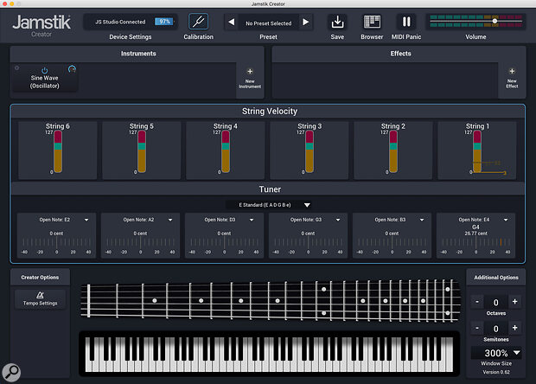Expand Open Note B3 dropdown
Viewport: 536px width, 384px height.
pos(422,220)
